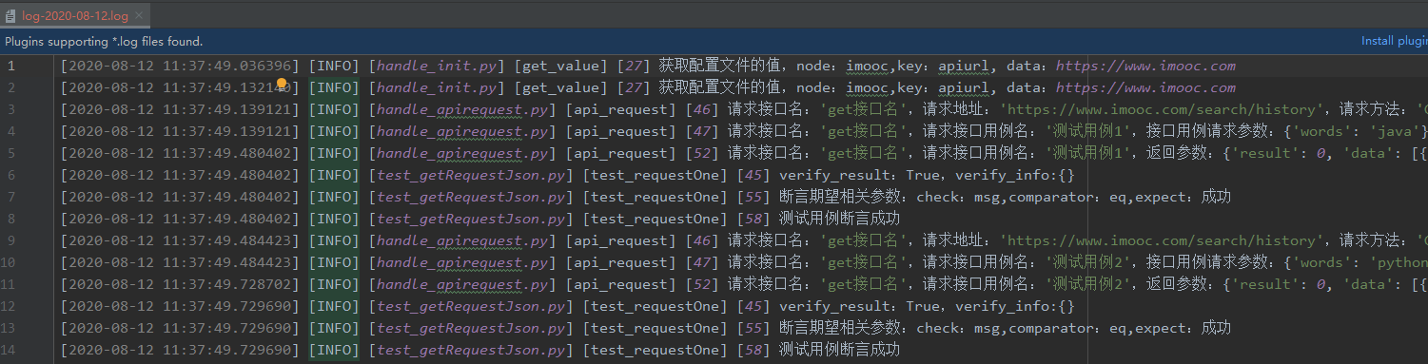Click timestamp 11:37:49.036396 on line 1
Viewport: 1428px width, 364px height.
(226, 66)
